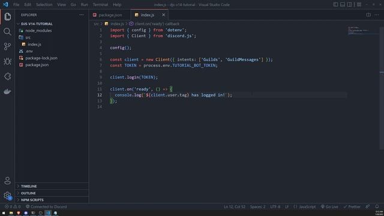
Task: Open File Explorer from taskbar
Action: pos(11,213)
